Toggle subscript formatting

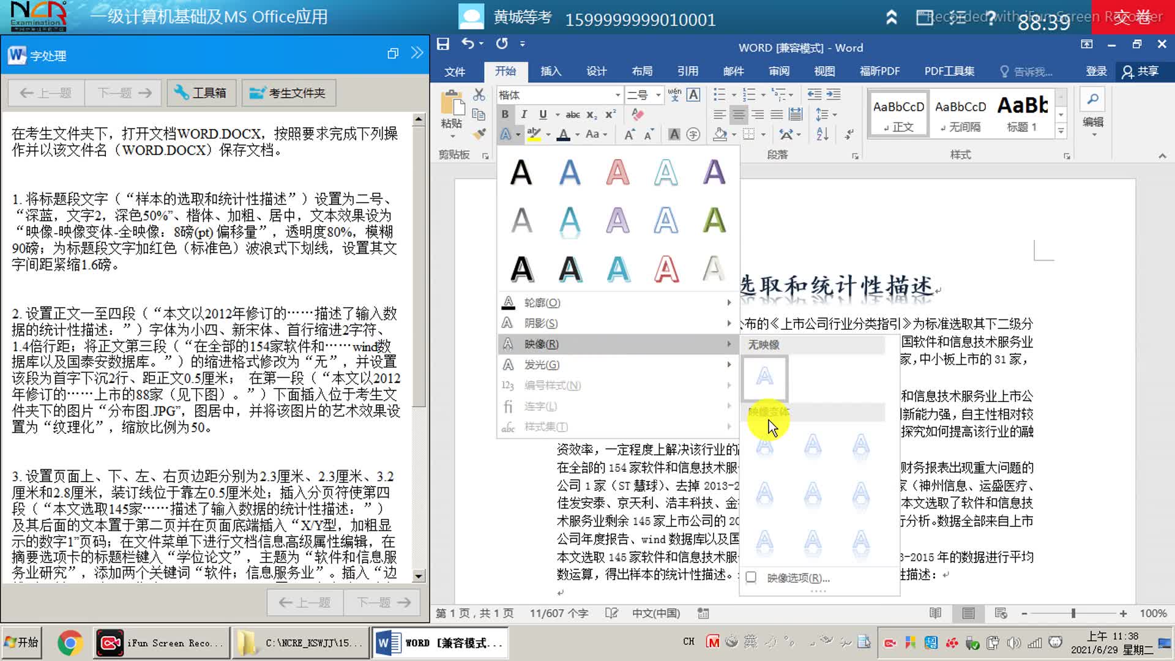pos(590,114)
